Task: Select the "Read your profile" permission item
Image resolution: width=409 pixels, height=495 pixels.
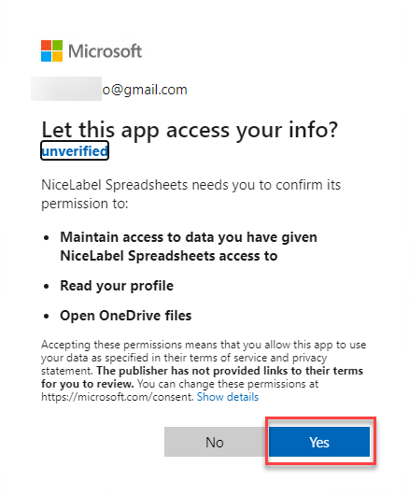Action: pyautogui.click(x=117, y=286)
